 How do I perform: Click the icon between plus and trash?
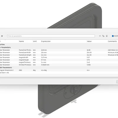click(x=103, y=36)
